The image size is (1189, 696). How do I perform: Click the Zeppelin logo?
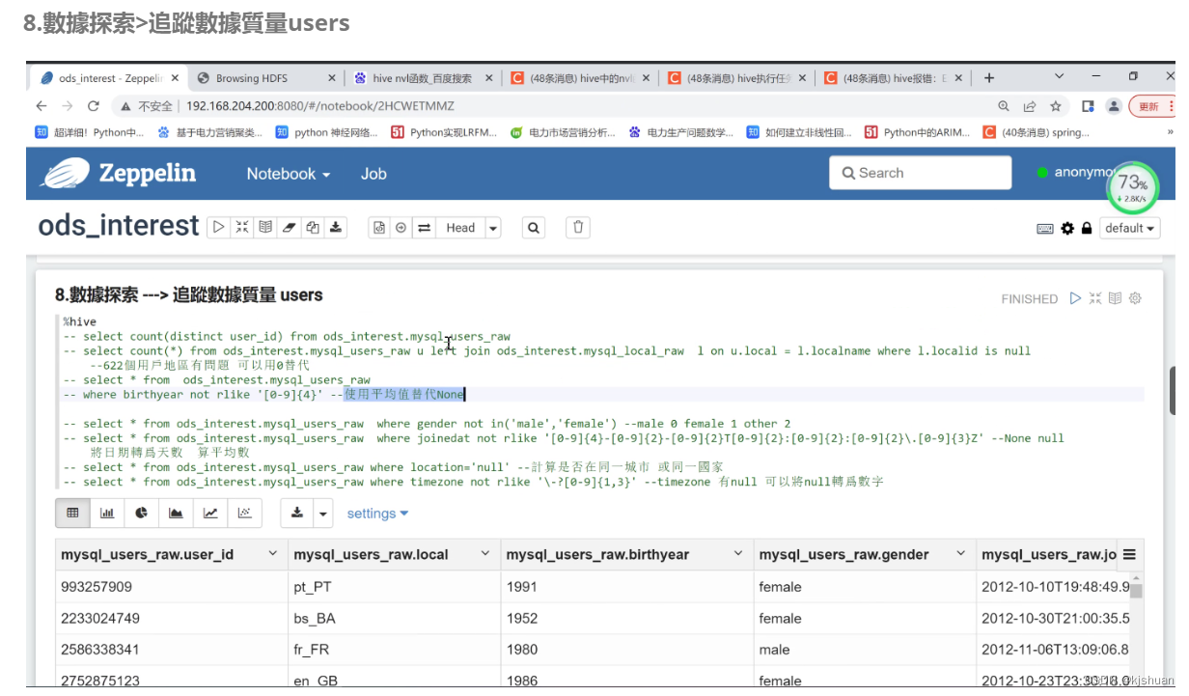click(118, 173)
